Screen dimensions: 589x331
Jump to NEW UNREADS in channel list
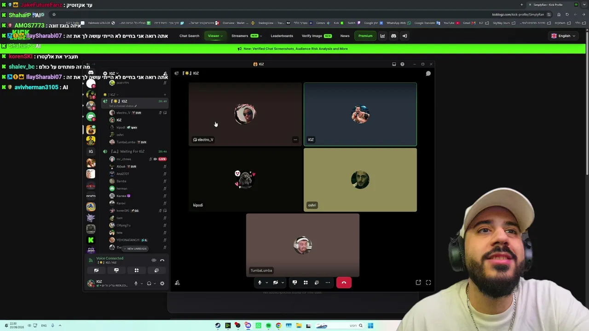[135, 249]
